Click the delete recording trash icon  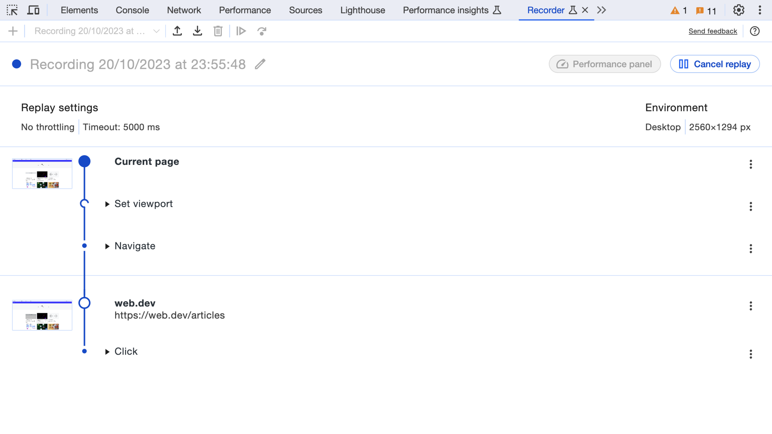[x=218, y=31]
